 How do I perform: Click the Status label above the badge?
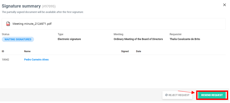(x=6, y=34)
